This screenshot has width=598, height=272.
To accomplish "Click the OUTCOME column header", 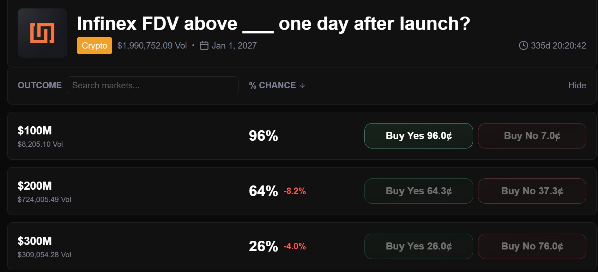I will pyautogui.click(x=40, y=86).
